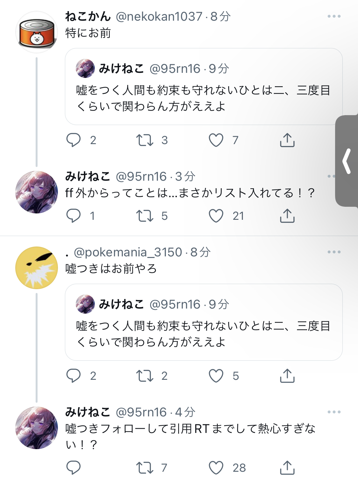Screen dimensions: 358x487
Task: Retweet みけねこ's reply with 5 retweets
Action: pyautogui.click(x=145, y=216)
